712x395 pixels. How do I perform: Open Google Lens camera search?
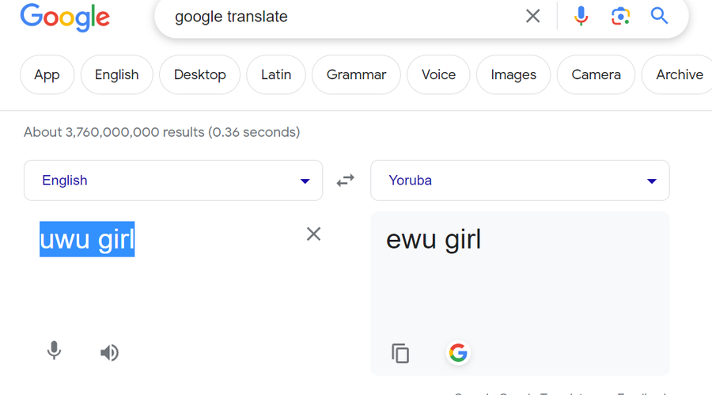tap(621, 16)
